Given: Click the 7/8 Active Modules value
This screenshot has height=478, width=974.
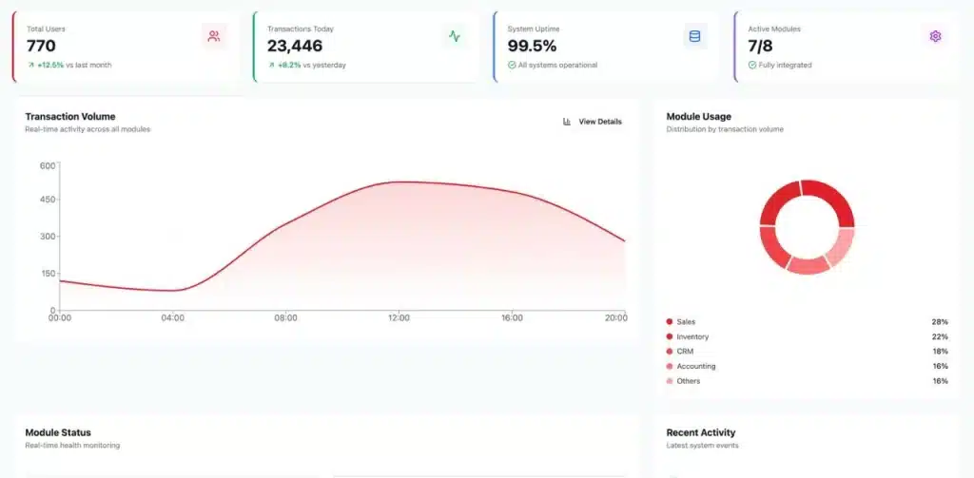Looking at the screenshot, I should [x=760, y=46].
